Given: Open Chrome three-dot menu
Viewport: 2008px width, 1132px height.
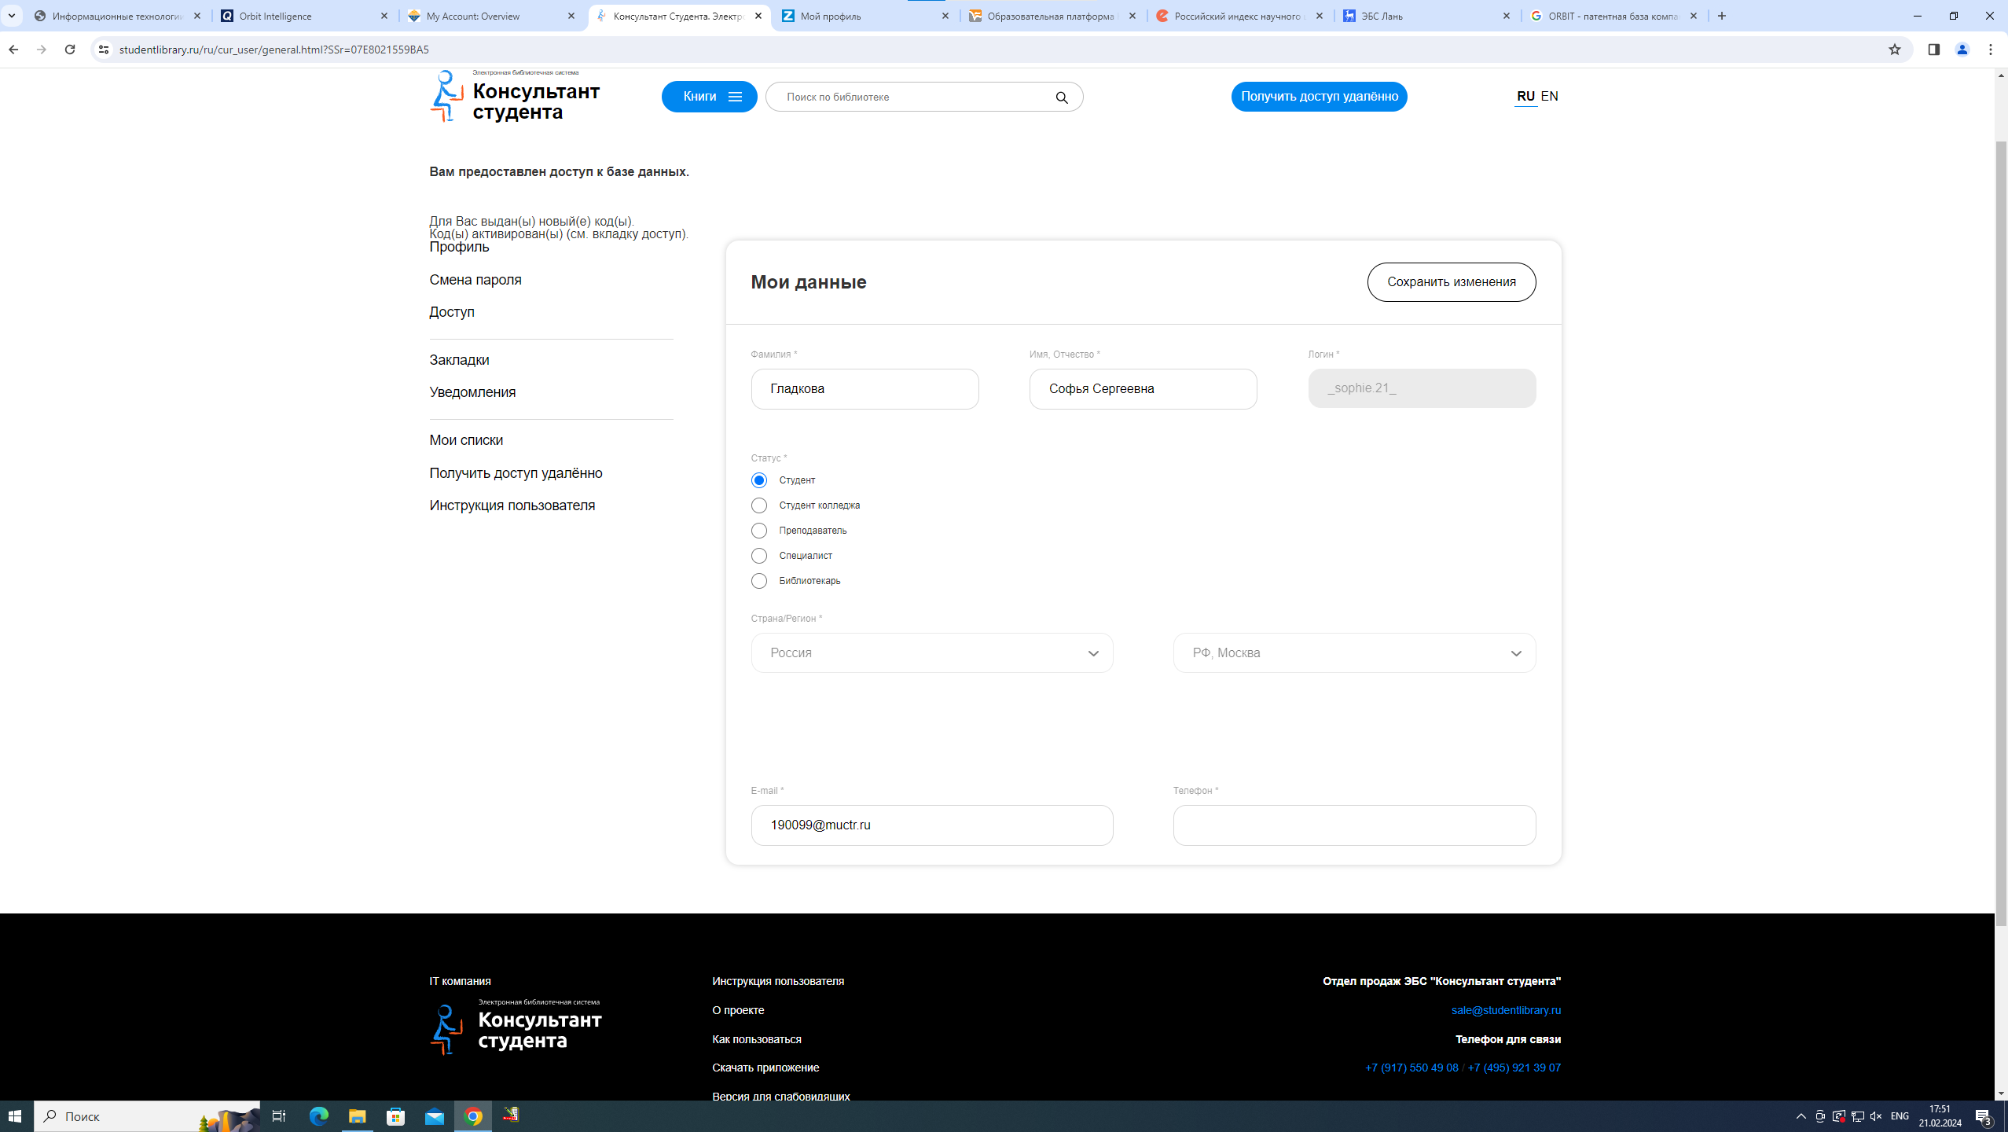Looking at the screenshot, I should coord(1991,50).
